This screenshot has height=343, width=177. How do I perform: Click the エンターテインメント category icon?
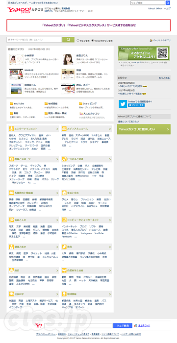(x=11, y=128)
